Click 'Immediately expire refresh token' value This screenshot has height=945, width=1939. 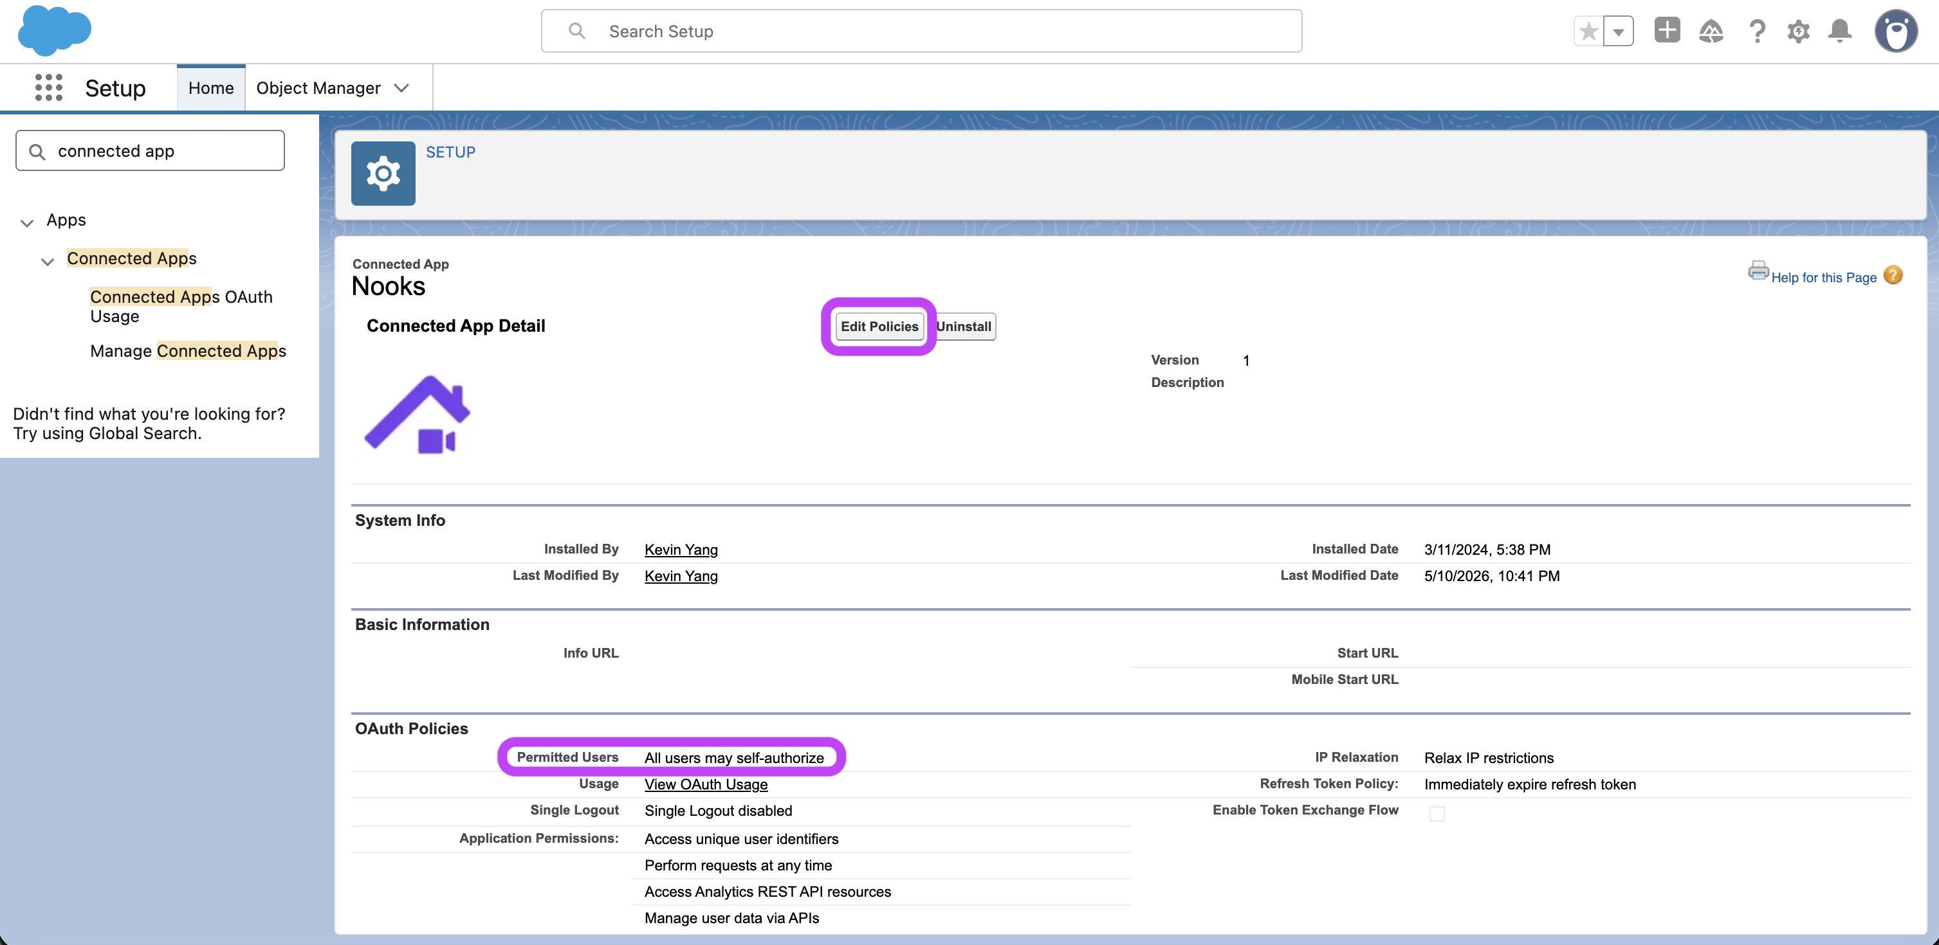coord(1530,785)
